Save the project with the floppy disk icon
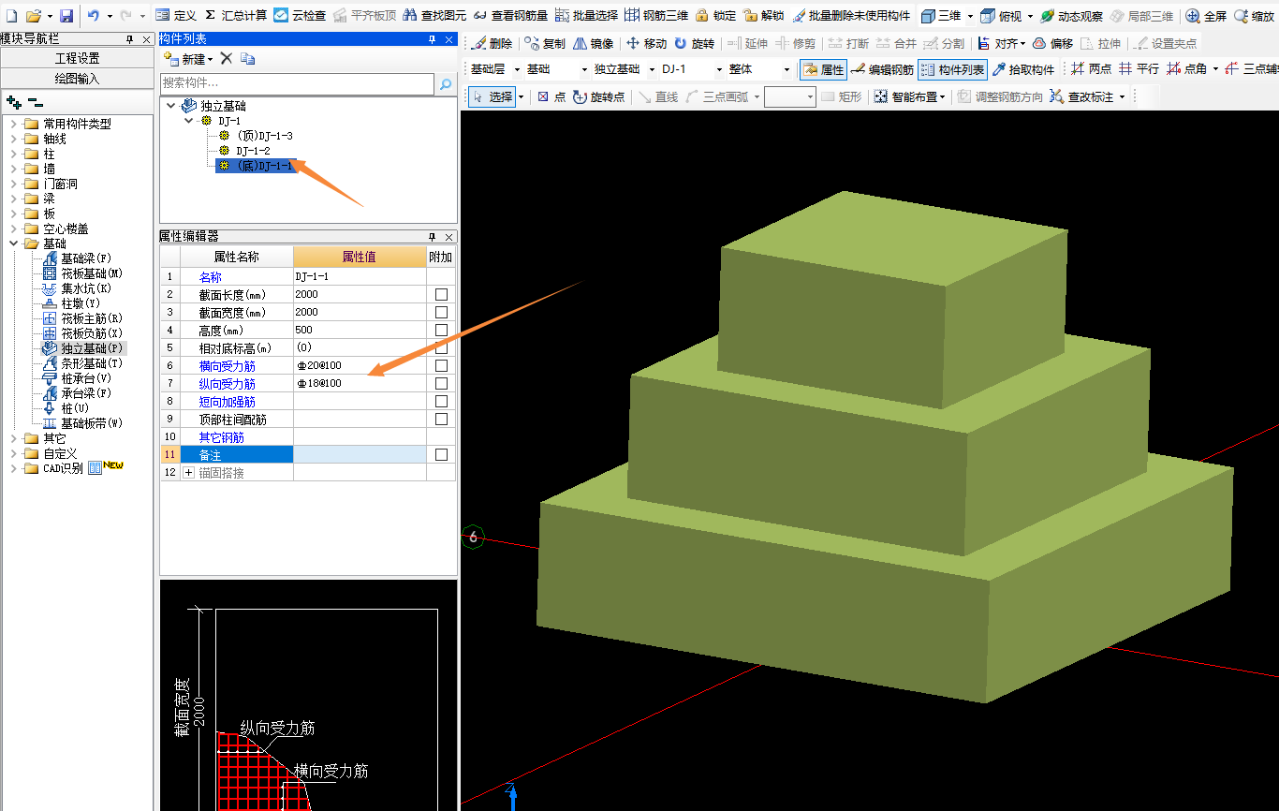 (x=66, y=16)
